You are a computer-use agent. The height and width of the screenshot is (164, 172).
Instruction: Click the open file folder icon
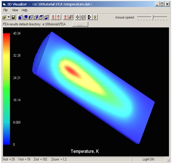tap(4, 17)
